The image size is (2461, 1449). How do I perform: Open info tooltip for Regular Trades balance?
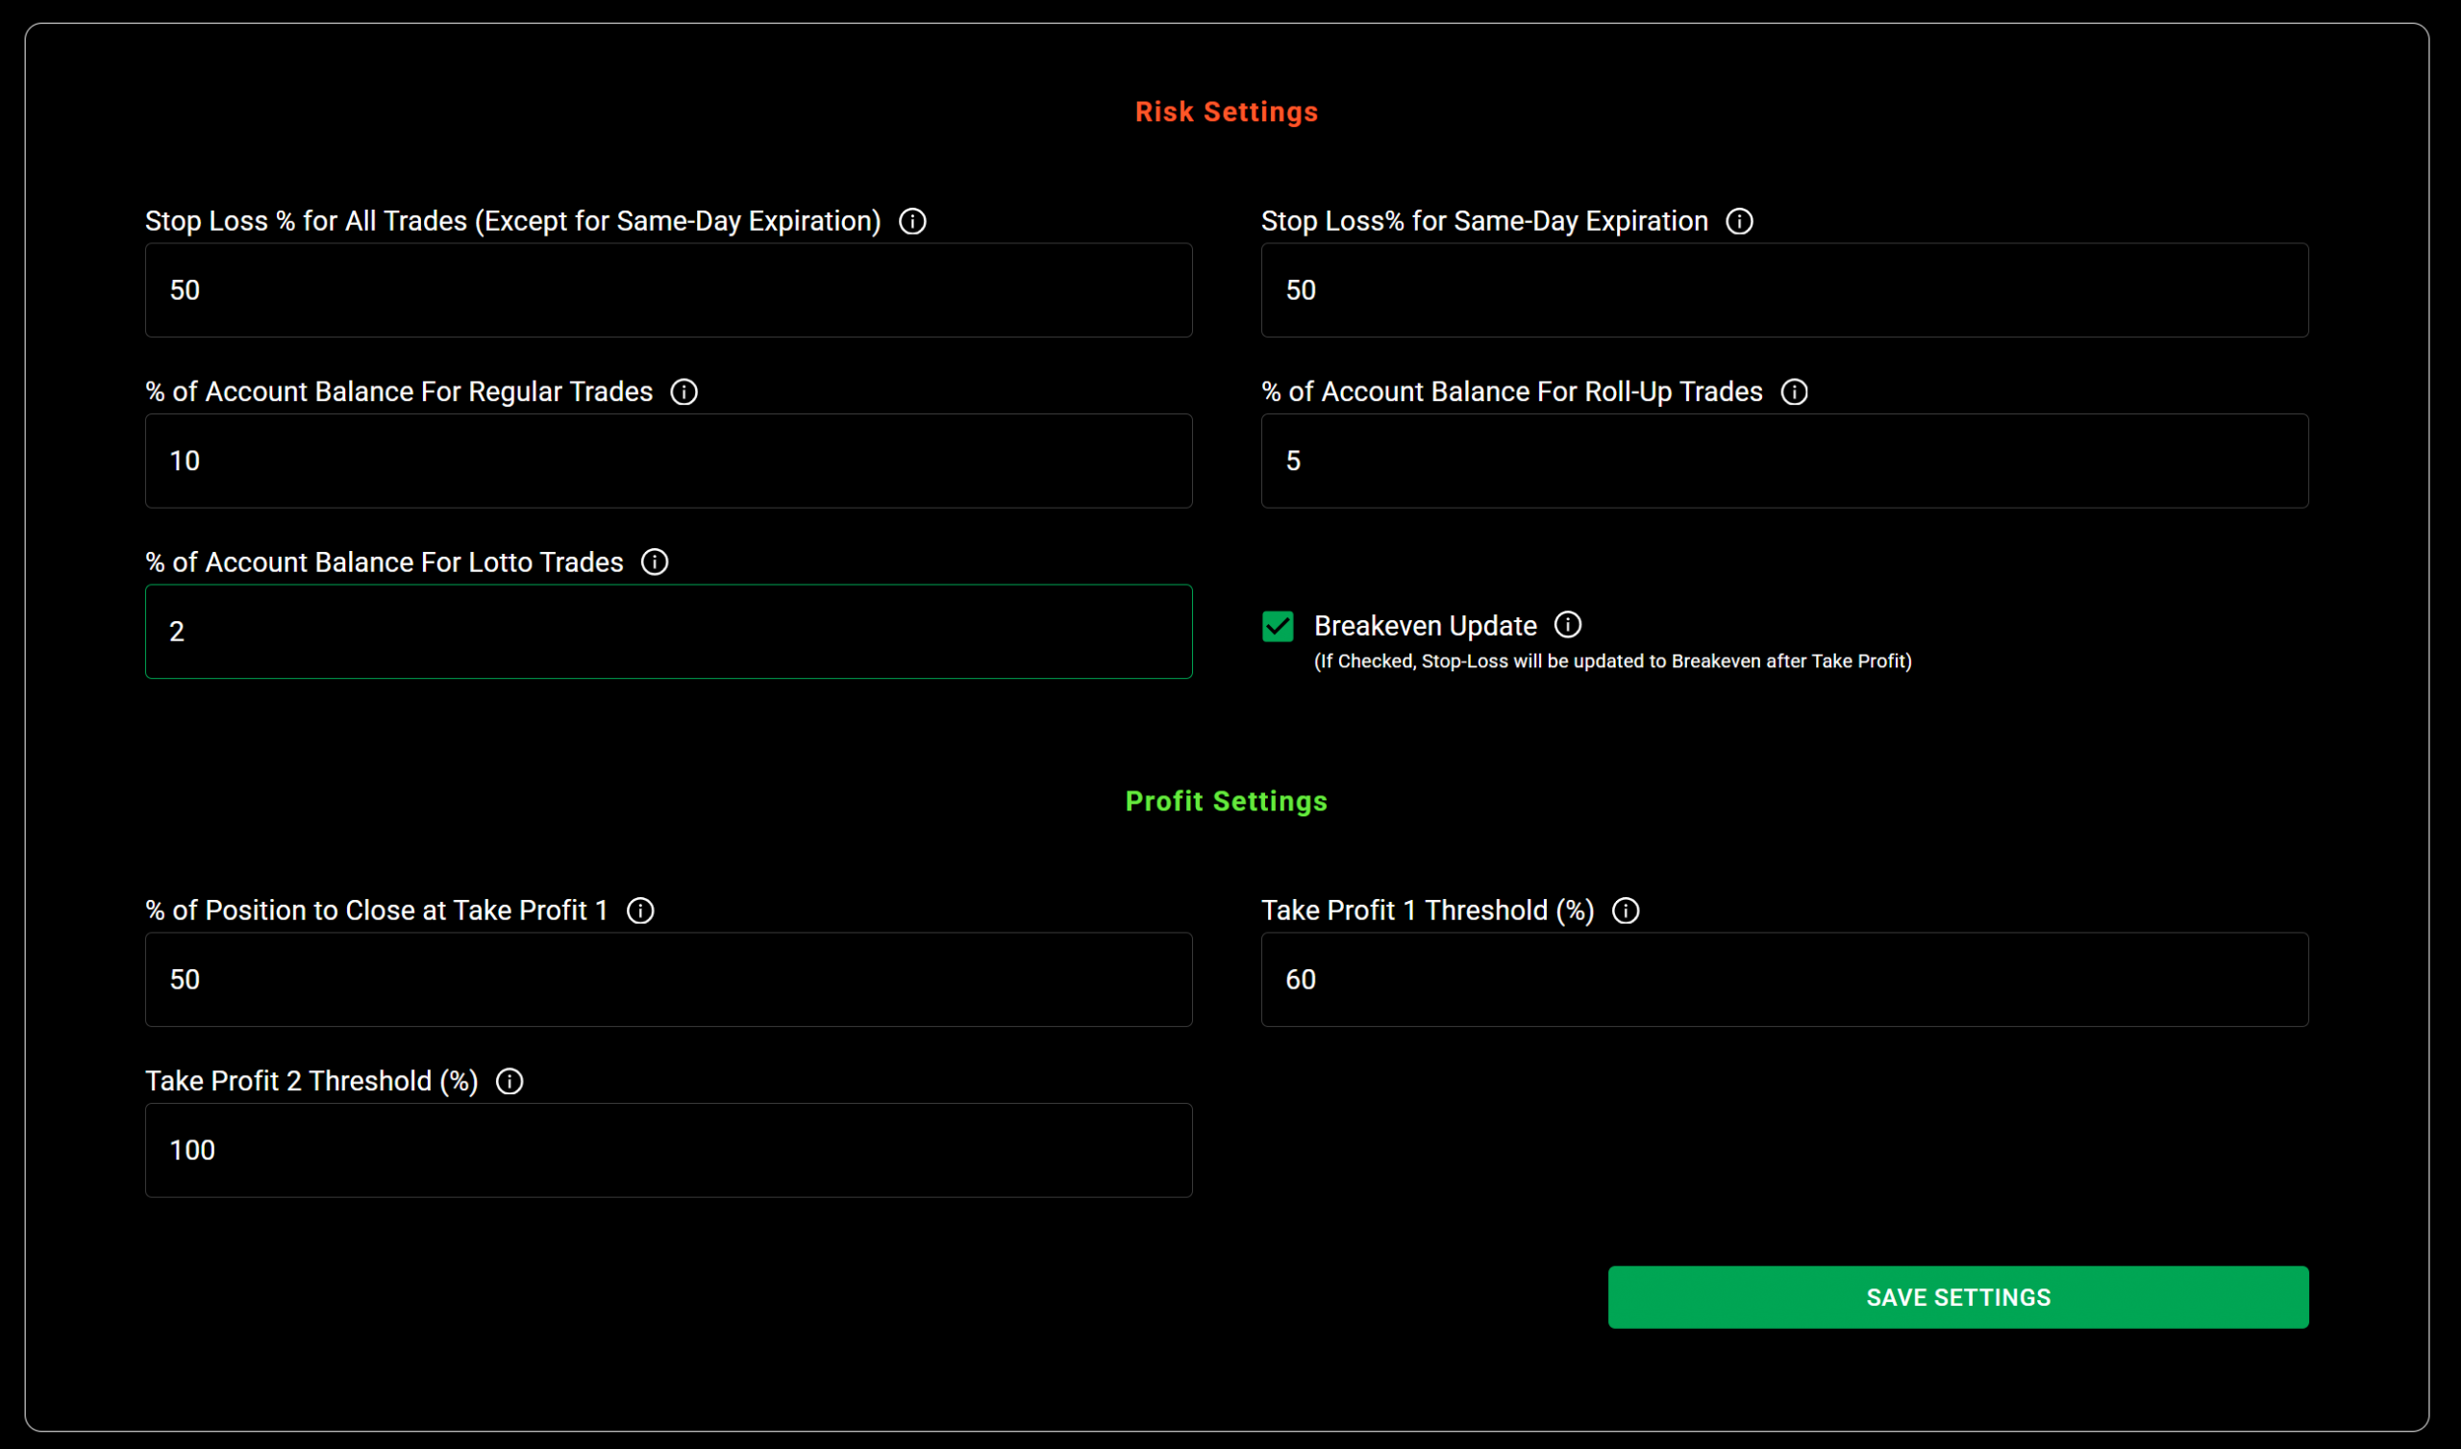click(x=684, y=391)
